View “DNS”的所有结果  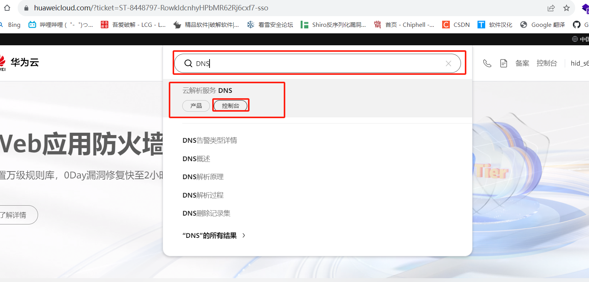[210, 236]
